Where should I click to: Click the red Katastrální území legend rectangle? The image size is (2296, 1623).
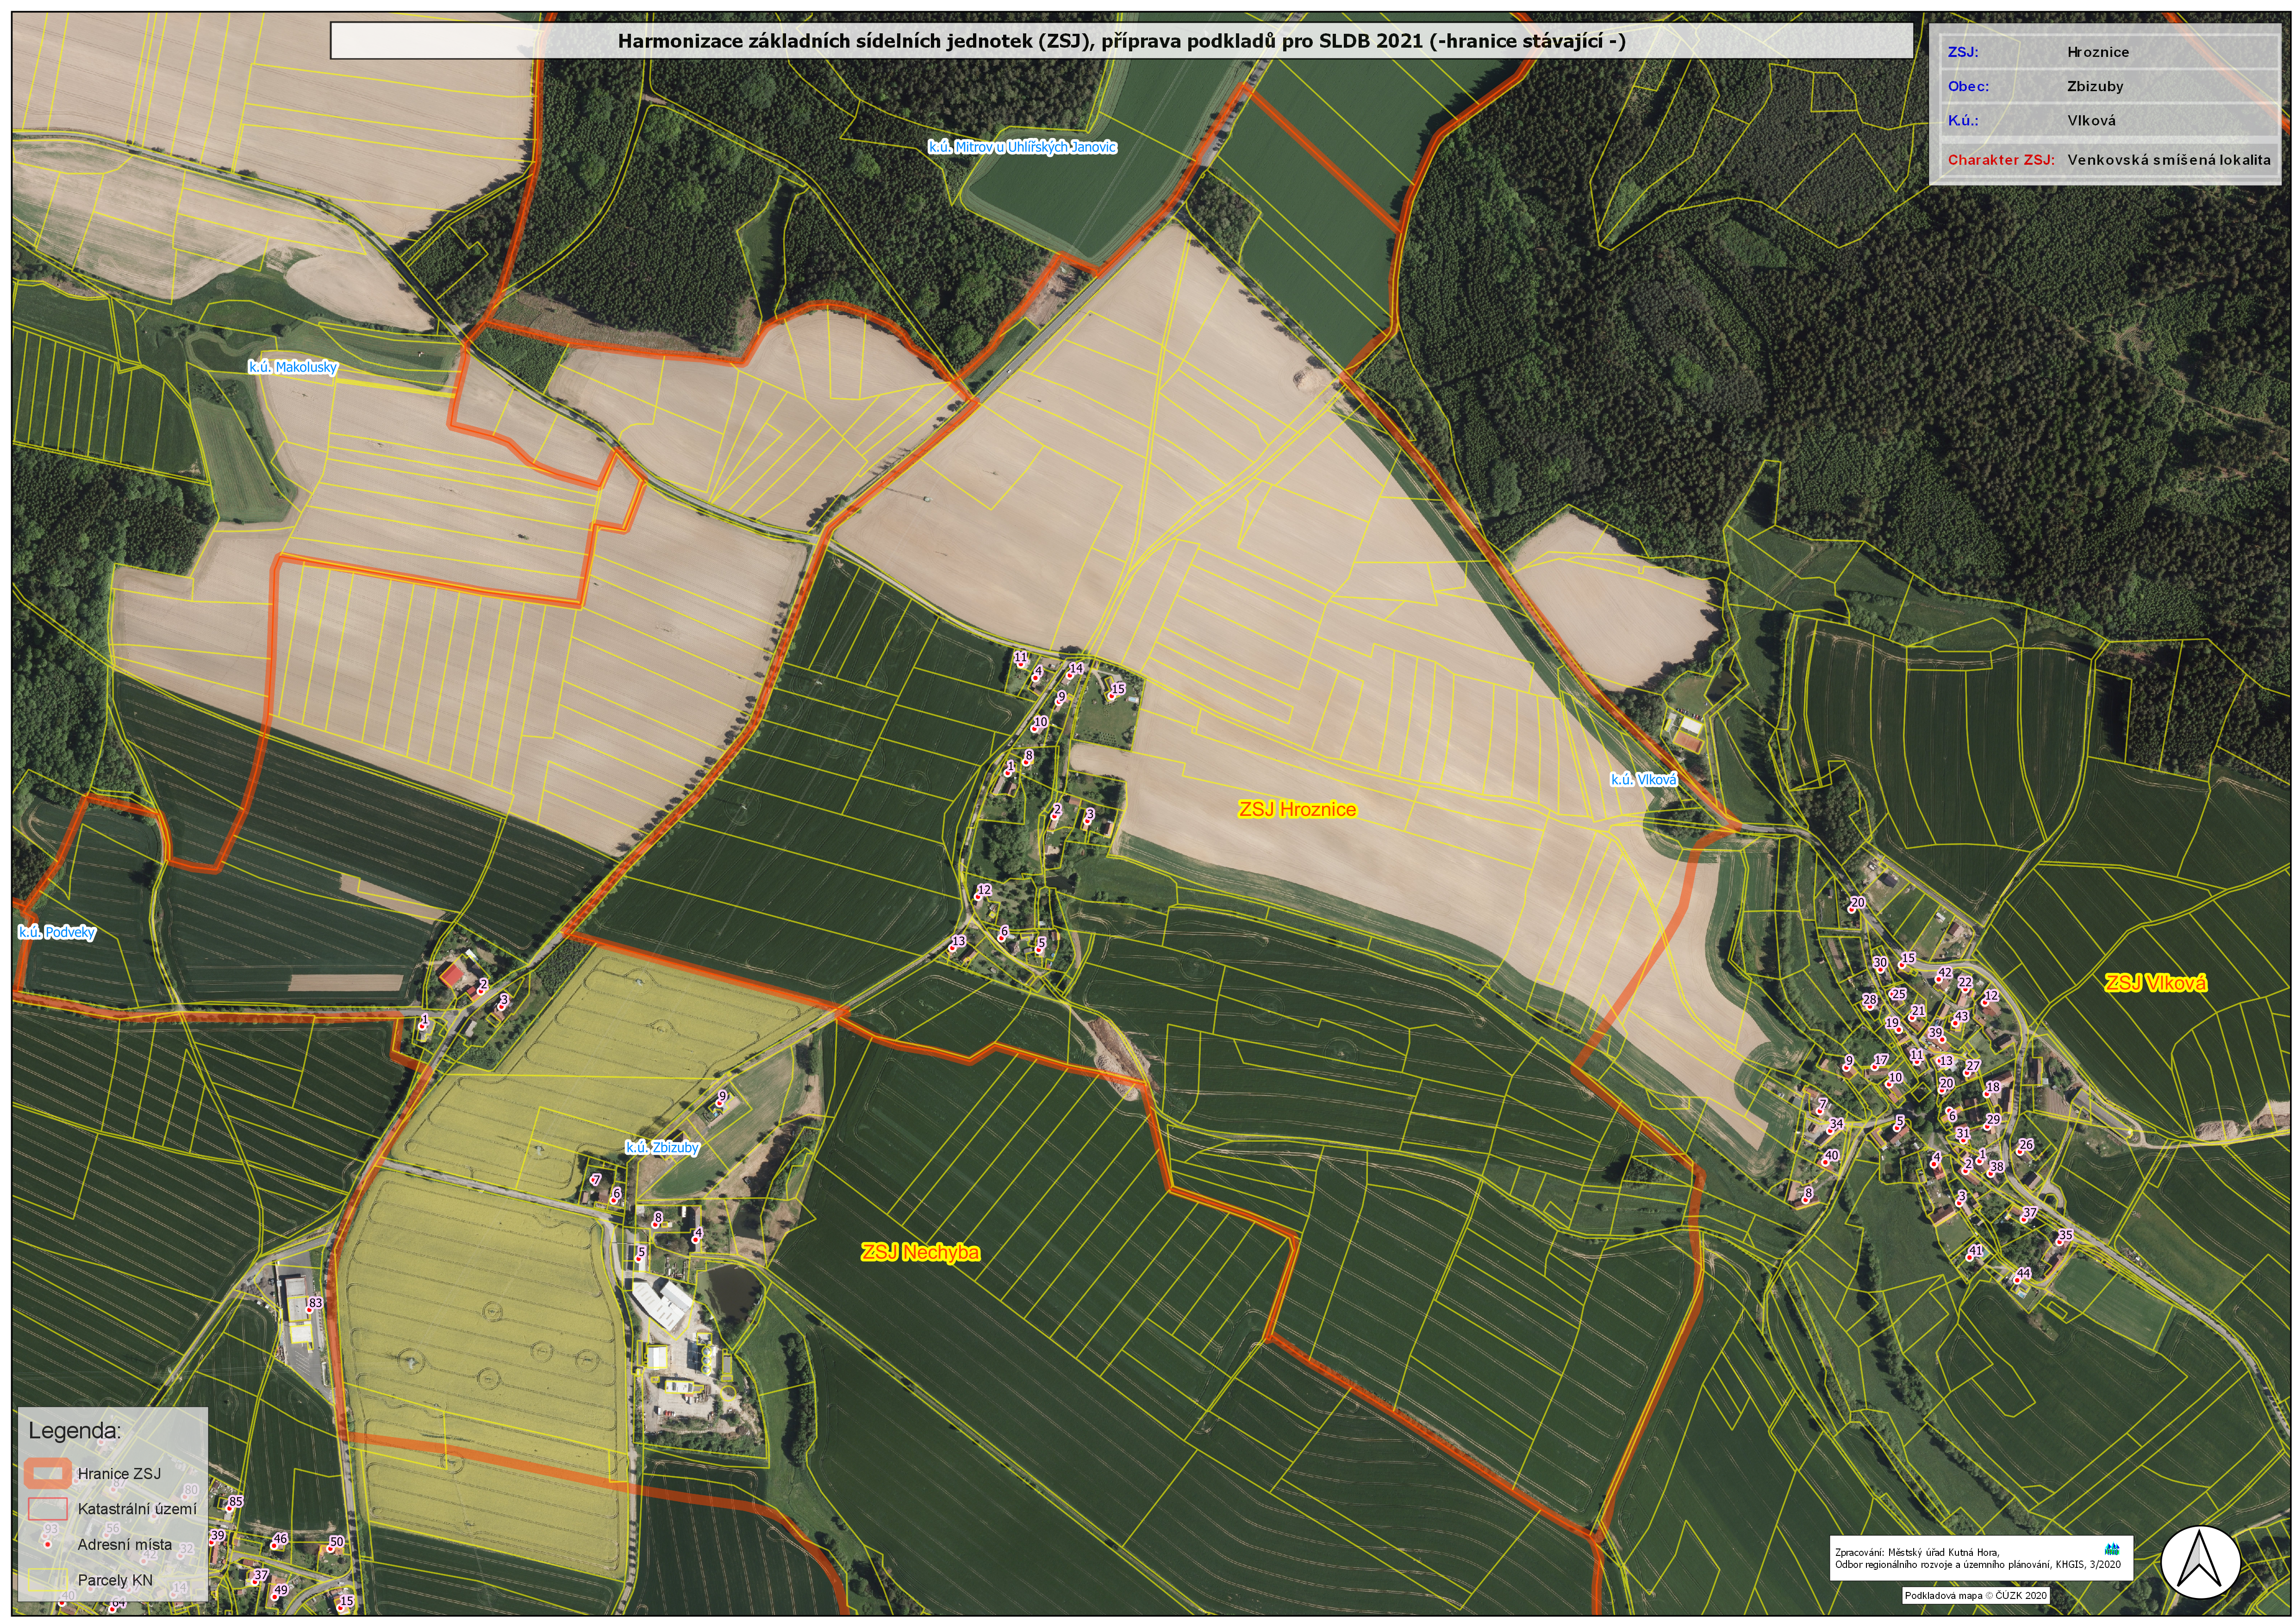[48, 1508]
